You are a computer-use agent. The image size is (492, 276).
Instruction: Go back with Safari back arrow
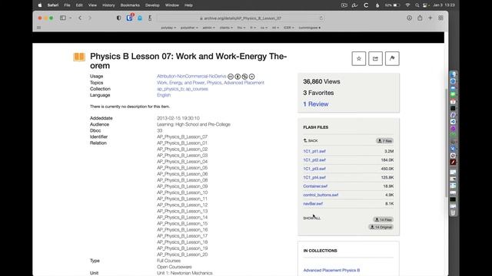[80, 18]
